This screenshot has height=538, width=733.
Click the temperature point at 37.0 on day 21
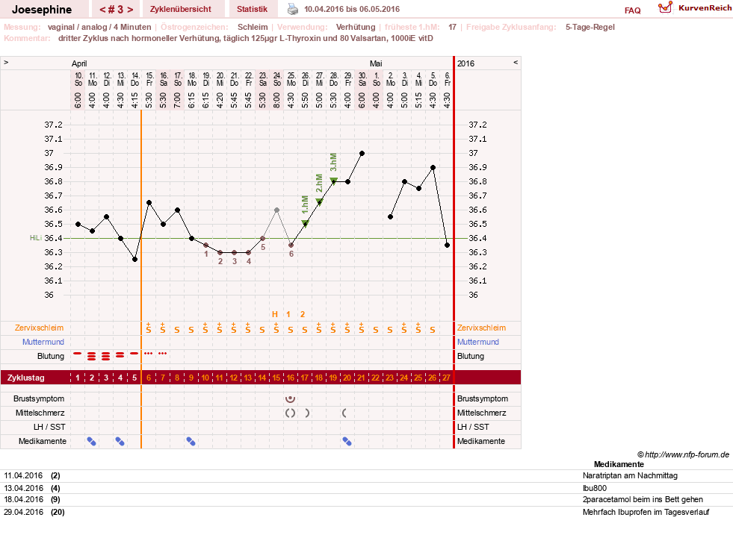tap(362, 153)
